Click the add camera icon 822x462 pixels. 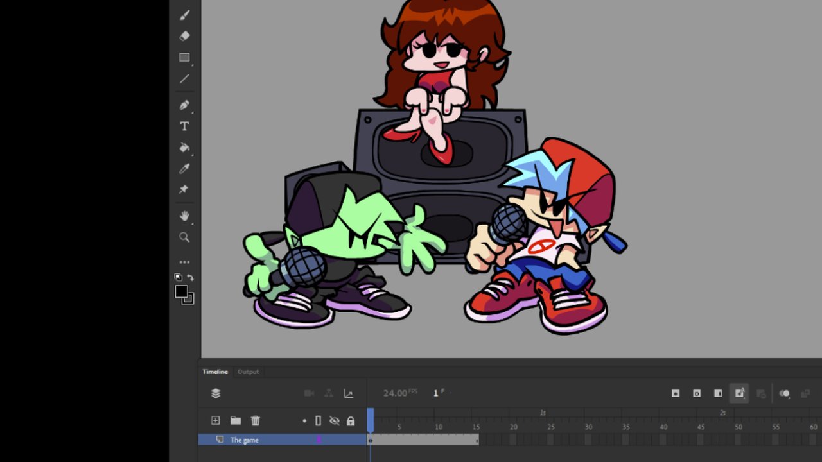pos(309,393)
